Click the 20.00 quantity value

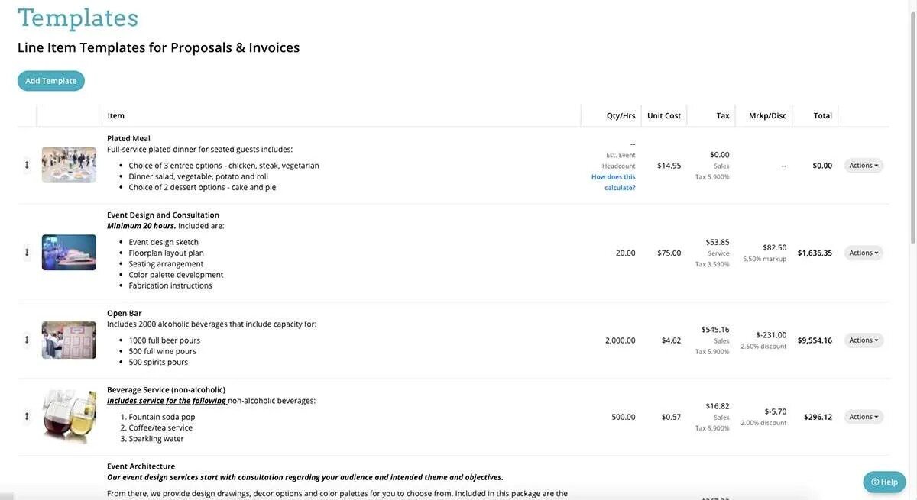626,253
